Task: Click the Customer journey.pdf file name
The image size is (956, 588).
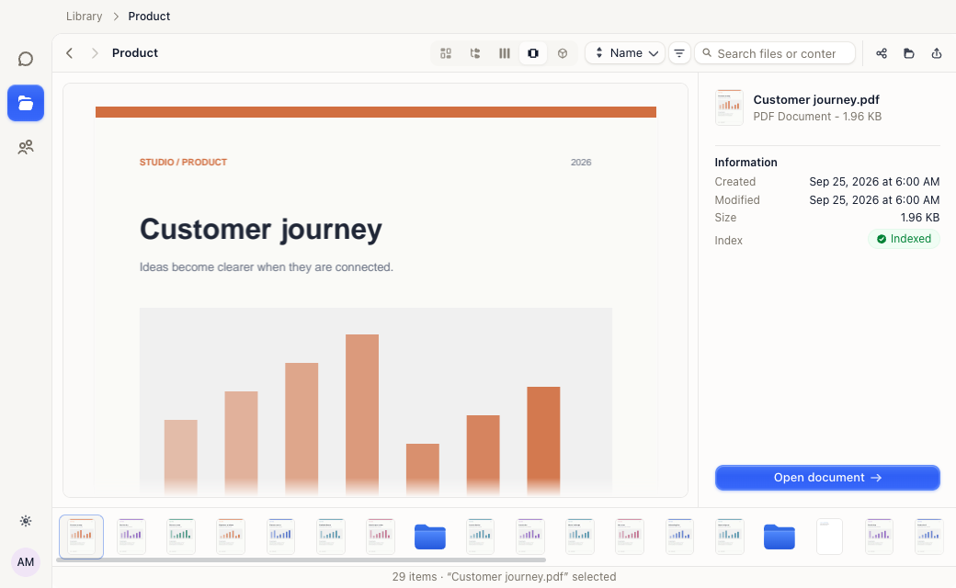Action: 815,99
